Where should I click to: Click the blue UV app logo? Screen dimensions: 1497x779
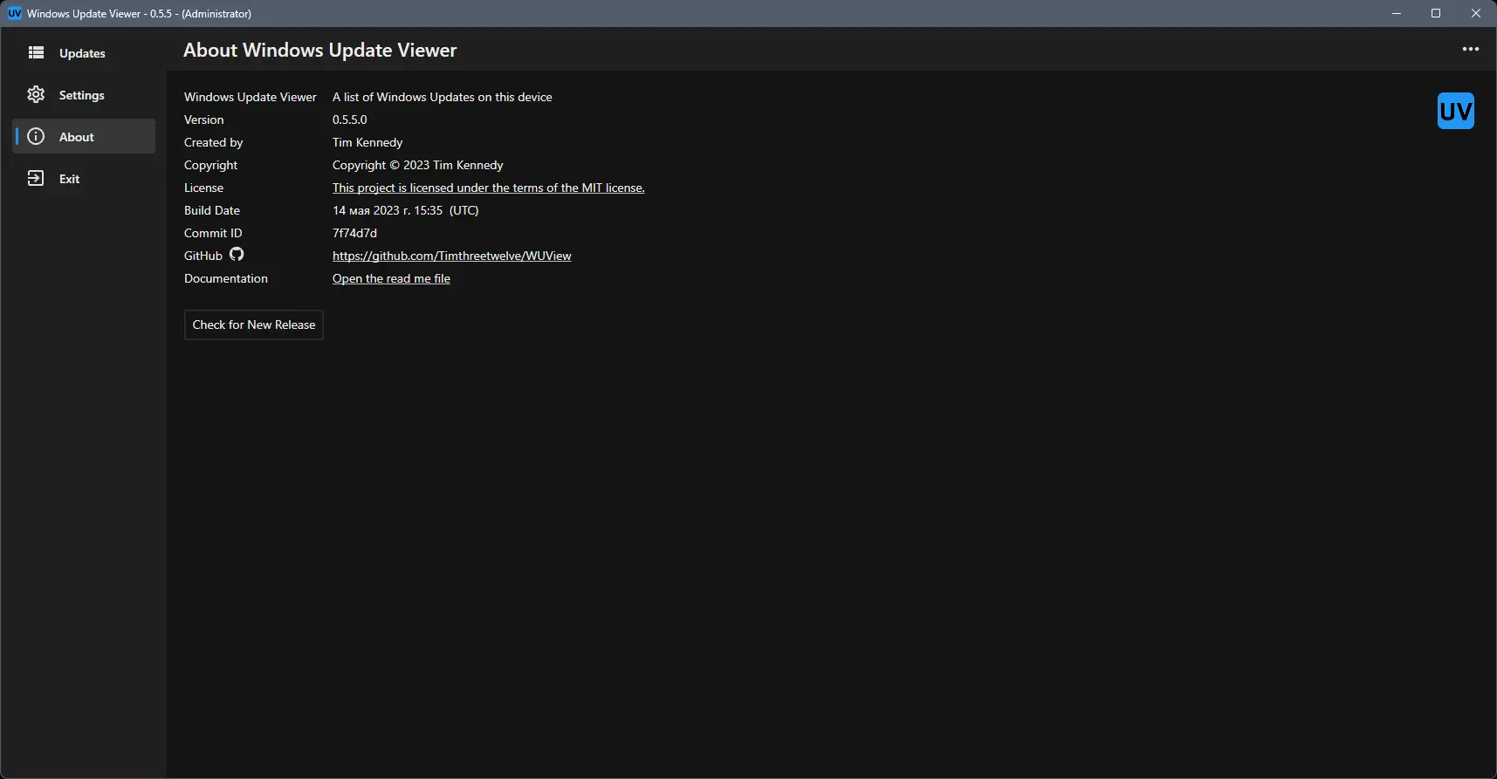click(x=1455, y=111)
